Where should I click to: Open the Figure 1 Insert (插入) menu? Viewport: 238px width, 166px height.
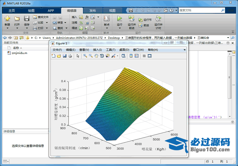pyautogui.click(x=98, y=50)
